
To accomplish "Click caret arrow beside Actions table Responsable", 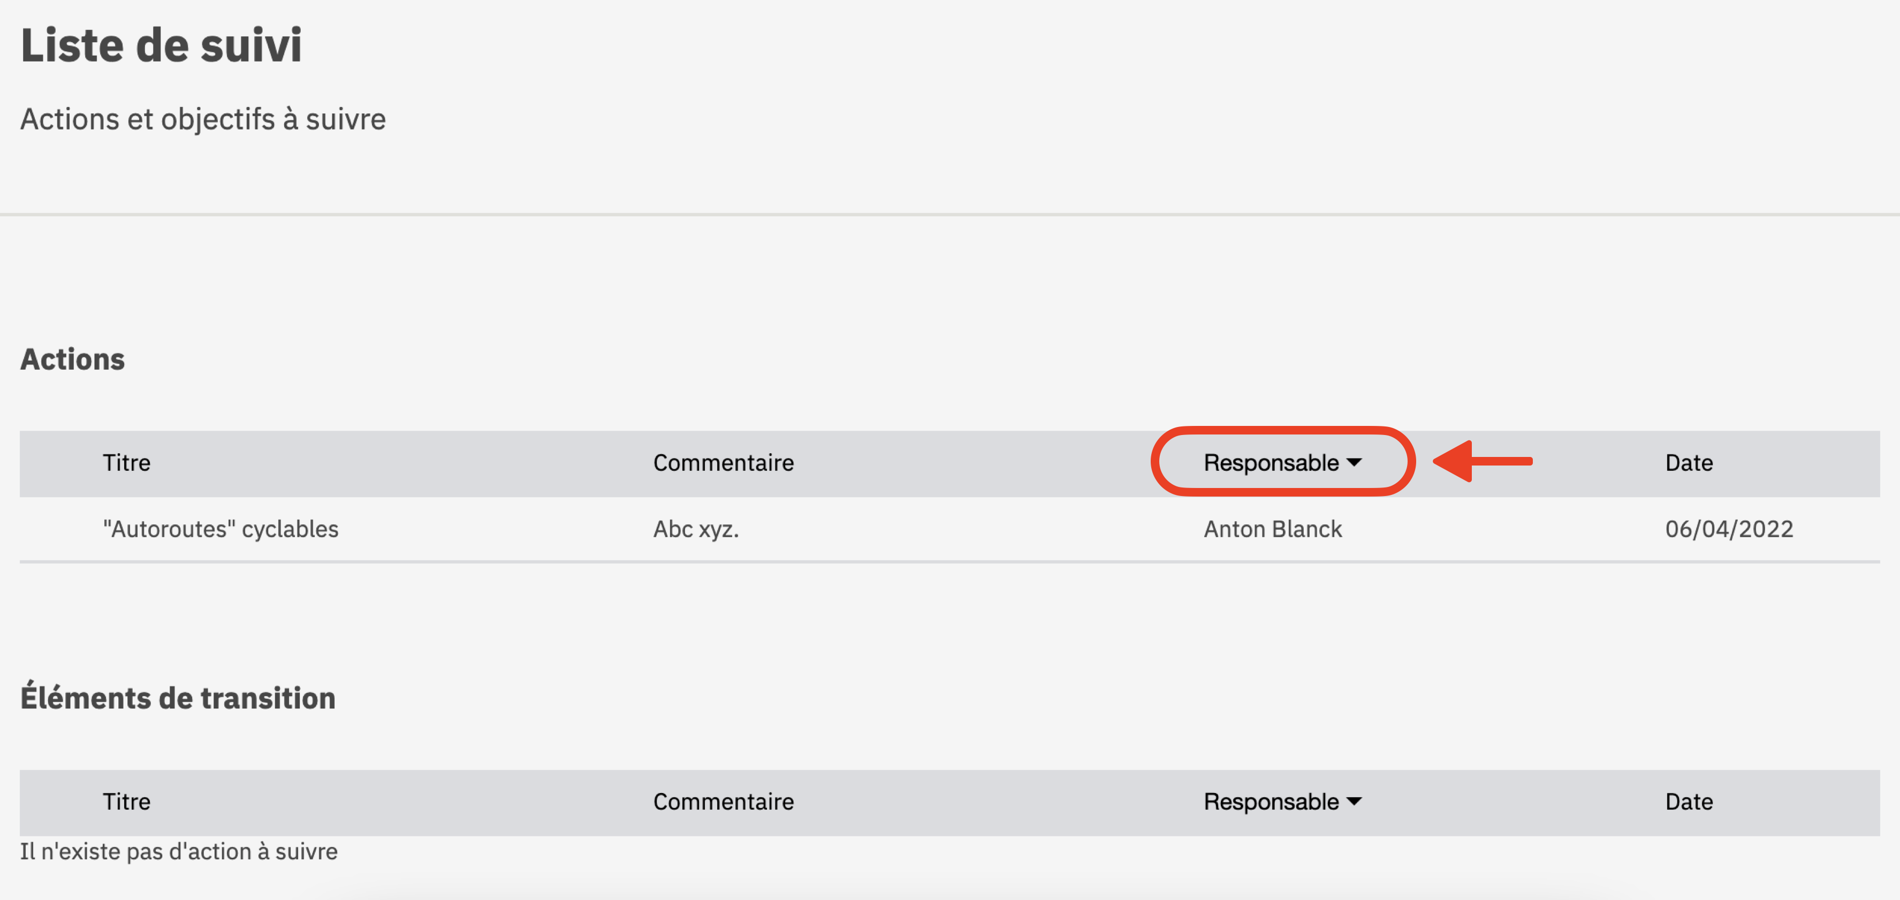I will 1354,462.
